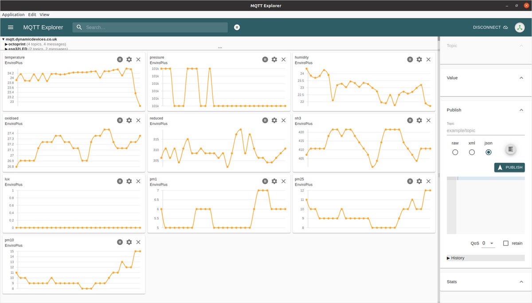The width and height of the screenshot is (532, 303).
Task: Collapse the Stats panel
Action: tap(521, 282)
